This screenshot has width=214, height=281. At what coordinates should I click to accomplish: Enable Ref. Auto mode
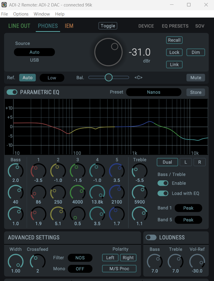coord(27,78)
